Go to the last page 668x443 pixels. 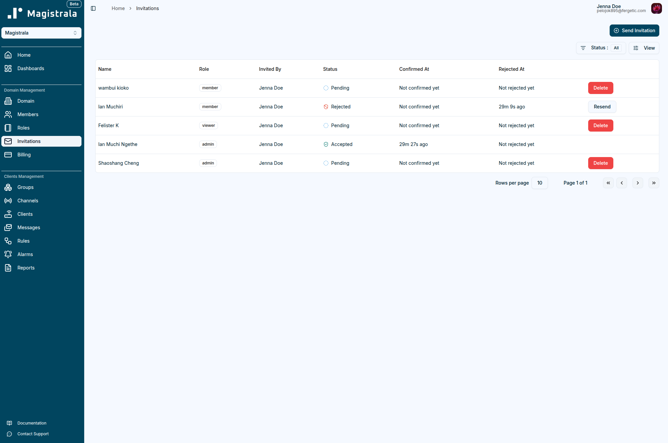pos(654,183)
